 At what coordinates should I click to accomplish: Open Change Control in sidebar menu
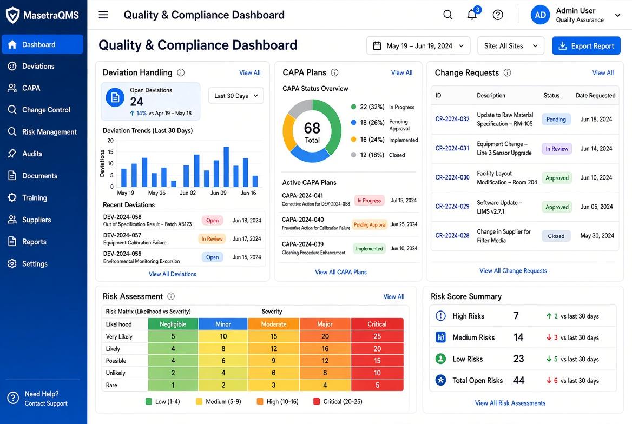point(42,110)
